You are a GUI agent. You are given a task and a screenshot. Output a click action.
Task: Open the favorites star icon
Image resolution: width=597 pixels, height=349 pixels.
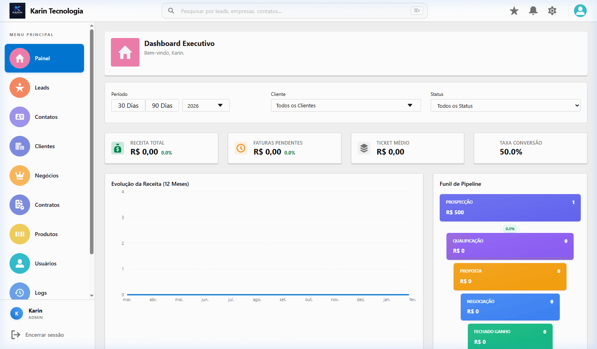514,11
